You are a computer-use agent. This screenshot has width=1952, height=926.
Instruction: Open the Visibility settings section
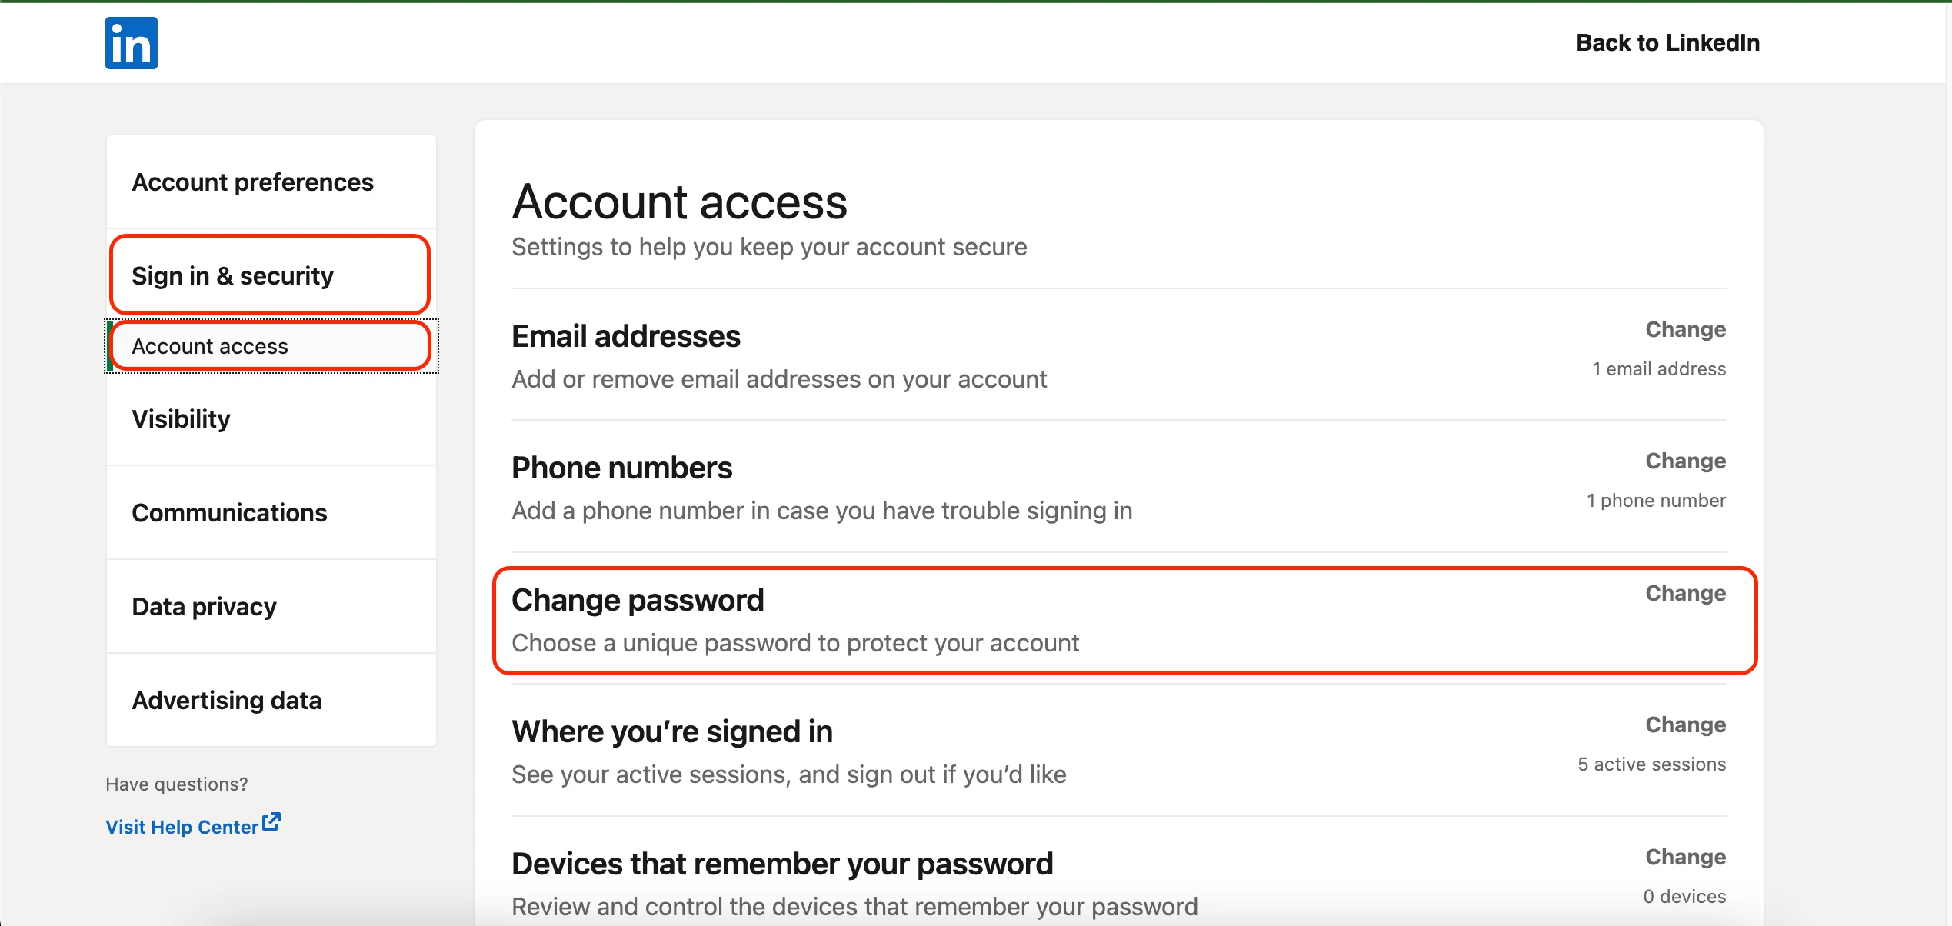(181, 419)
